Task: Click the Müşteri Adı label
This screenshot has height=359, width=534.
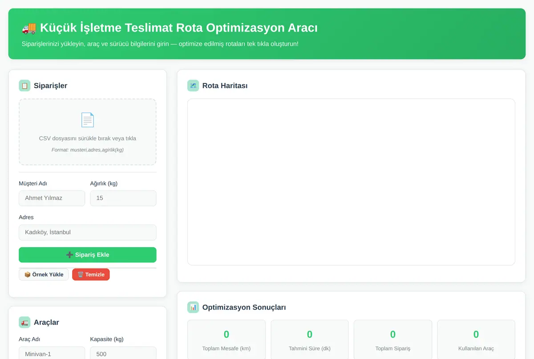Action: 33,184
